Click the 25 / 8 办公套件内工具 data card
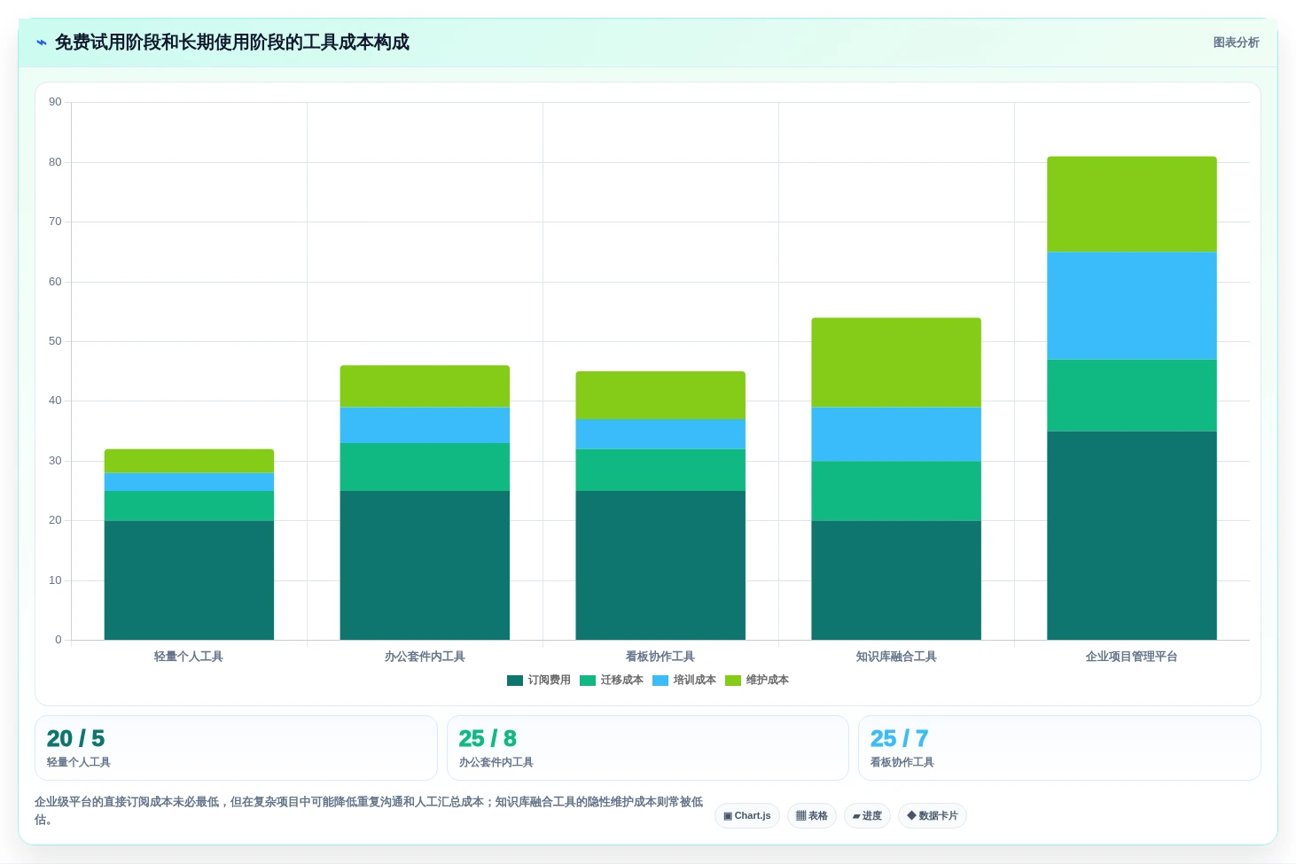Viewport: 1296px width, 864px height. tap(648, 748)
